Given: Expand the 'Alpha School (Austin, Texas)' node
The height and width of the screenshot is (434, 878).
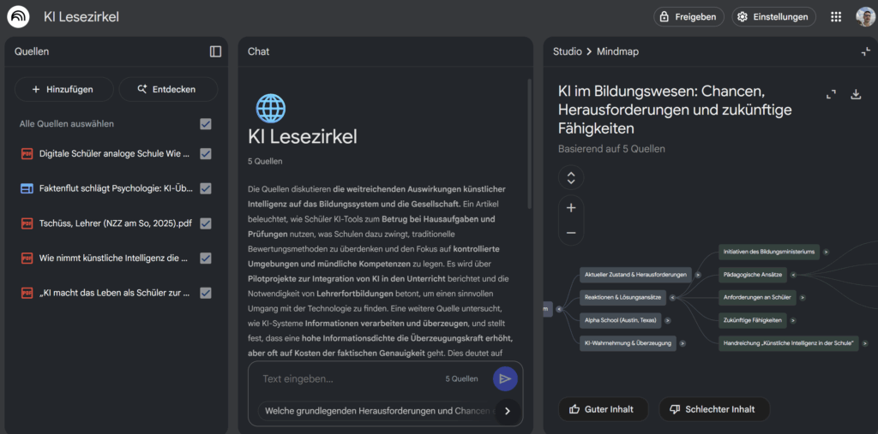Looking at the screenshot, I should (668, 321).
